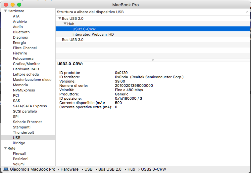Viewport: 251px width, 173px height.
Task: Open Archivio hardware category
Action: 20,21
